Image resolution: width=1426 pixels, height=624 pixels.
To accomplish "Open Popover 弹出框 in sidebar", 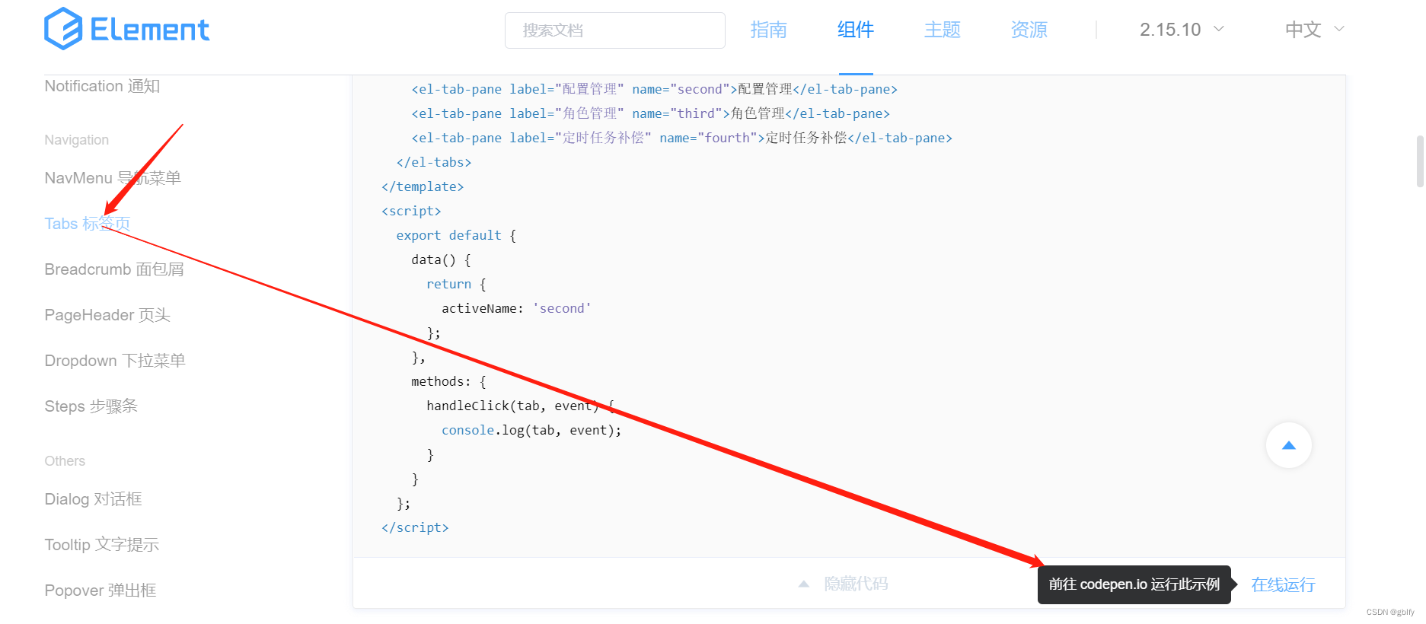I will point(100,591).
